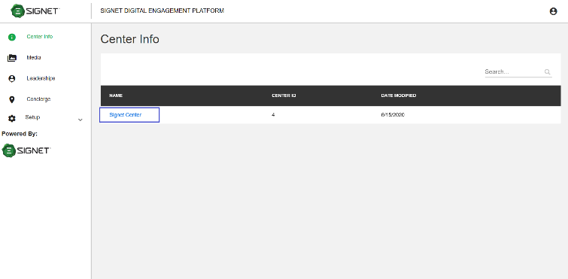568x279 pixels.
Task: Click Signet Digital Engagement Platform title
Action: click(163, 11)
